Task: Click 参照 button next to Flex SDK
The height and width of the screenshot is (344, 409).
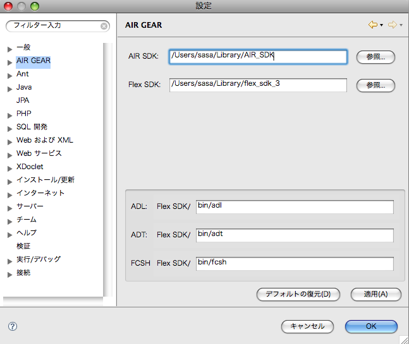Action: [x=375, y=85]
